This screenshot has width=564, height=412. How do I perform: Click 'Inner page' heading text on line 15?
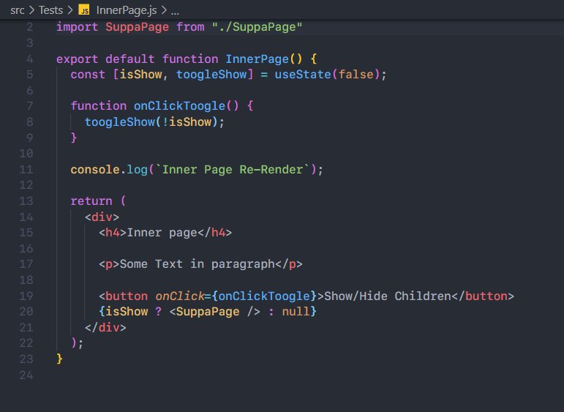(x=162, y=233)
